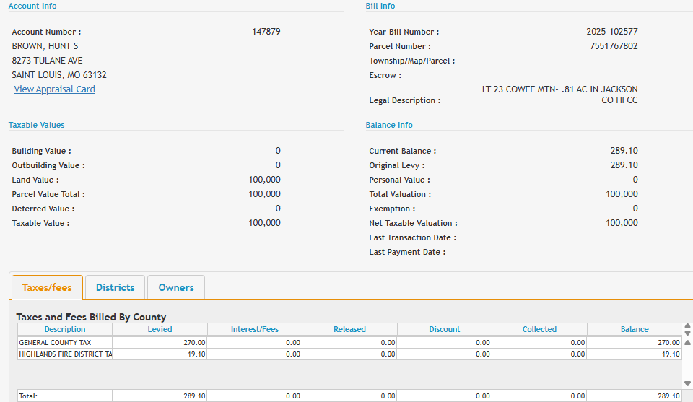Image resolution: width=693 pixels, height=402 pixels.
Task: Open the Owners tab
Action: coord(176,287)
